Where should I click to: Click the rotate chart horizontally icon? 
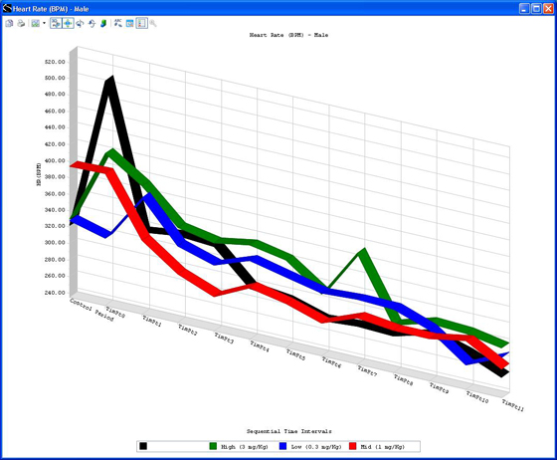tap(80, 24)
